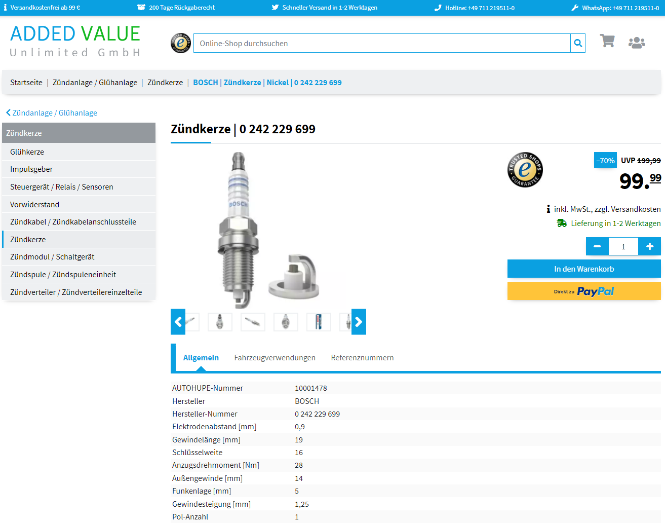The height and width of the screenshot is (524, 665).
Task: Open Vorwiderstand category in sidebar
Action: click(x=79, y=204)
